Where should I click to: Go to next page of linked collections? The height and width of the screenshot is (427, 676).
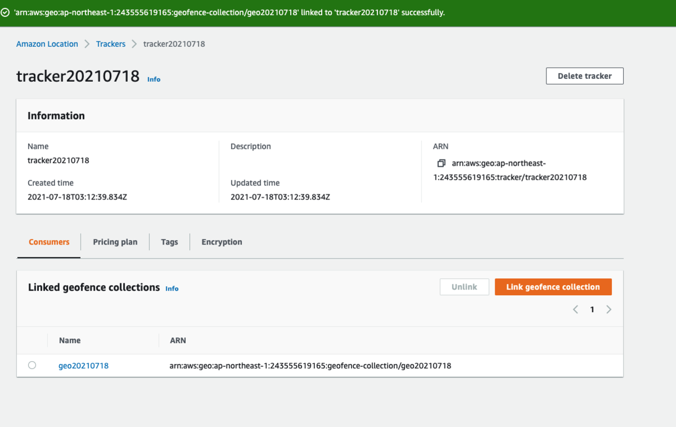tap(608, 309)
